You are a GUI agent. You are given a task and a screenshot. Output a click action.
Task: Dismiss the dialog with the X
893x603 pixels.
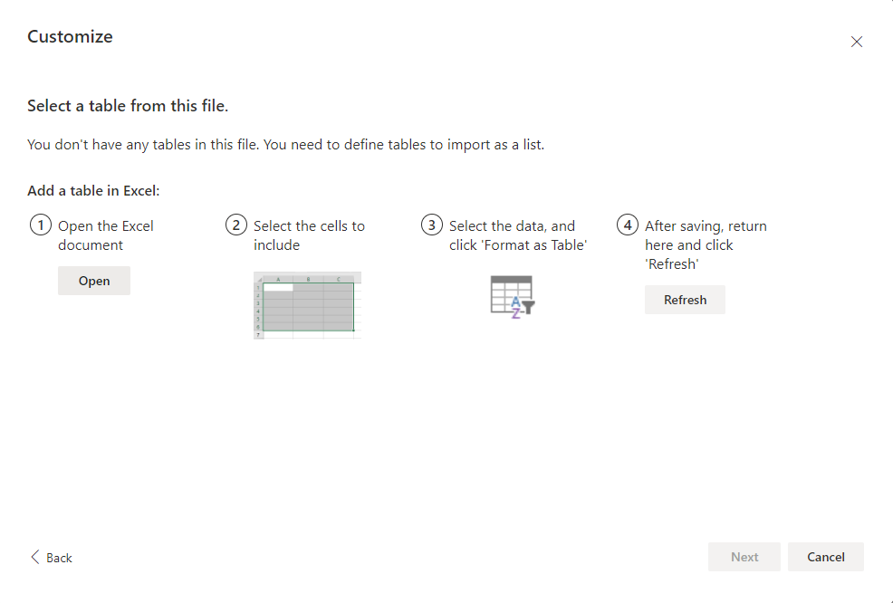[x=856, y=41]
